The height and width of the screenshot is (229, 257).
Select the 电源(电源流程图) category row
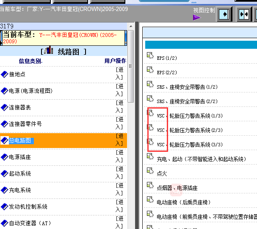coord(64,91)
